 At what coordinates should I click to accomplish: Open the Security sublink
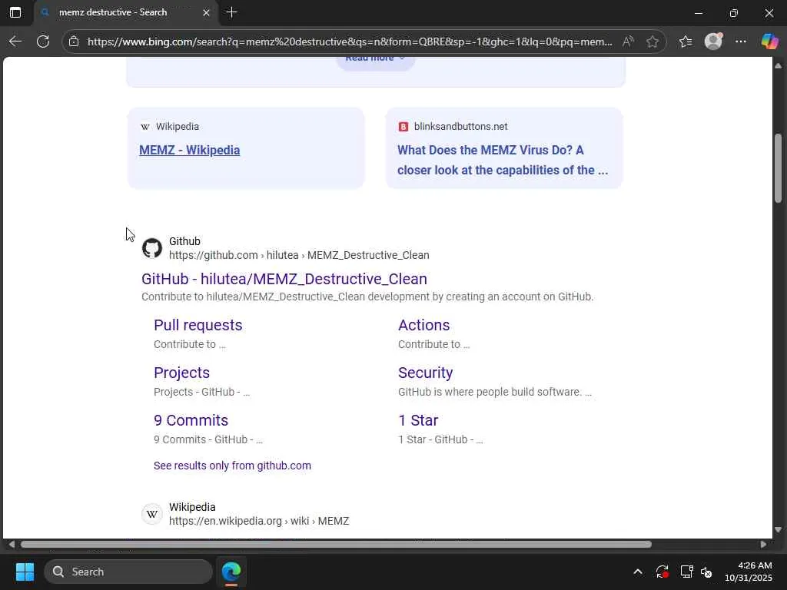click(425, 373)
